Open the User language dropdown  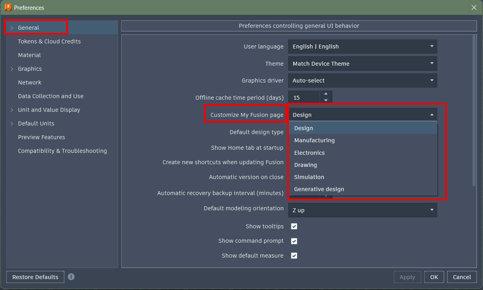363,47
